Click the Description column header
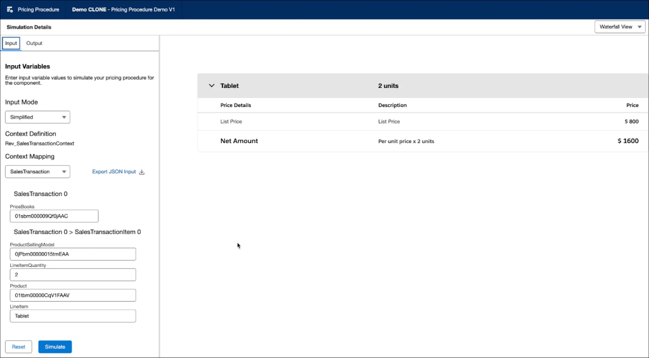 tap(392, 105)
